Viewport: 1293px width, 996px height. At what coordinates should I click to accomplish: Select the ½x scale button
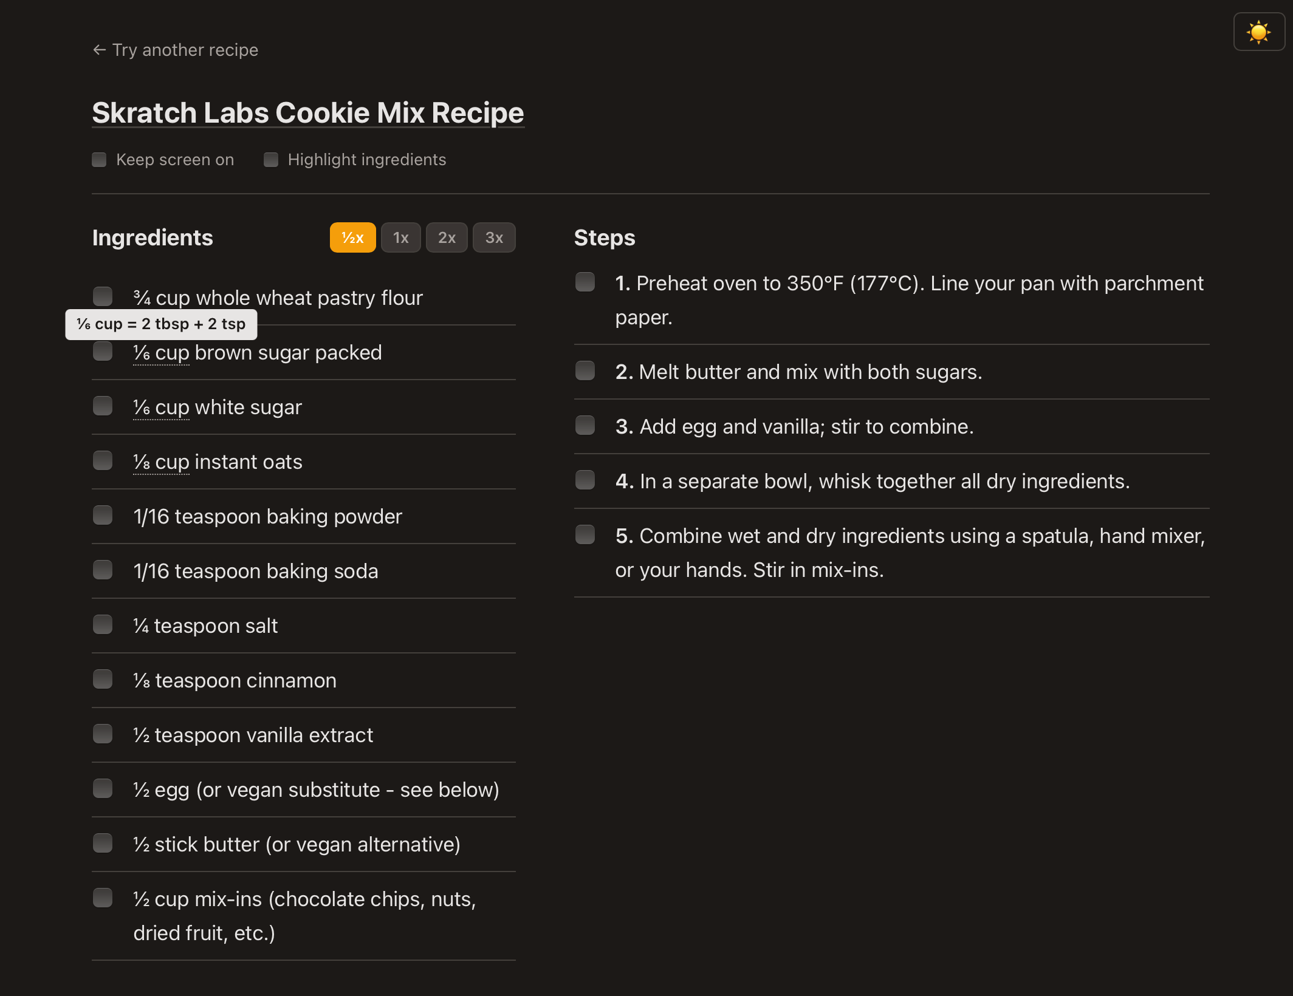(352, 237)
